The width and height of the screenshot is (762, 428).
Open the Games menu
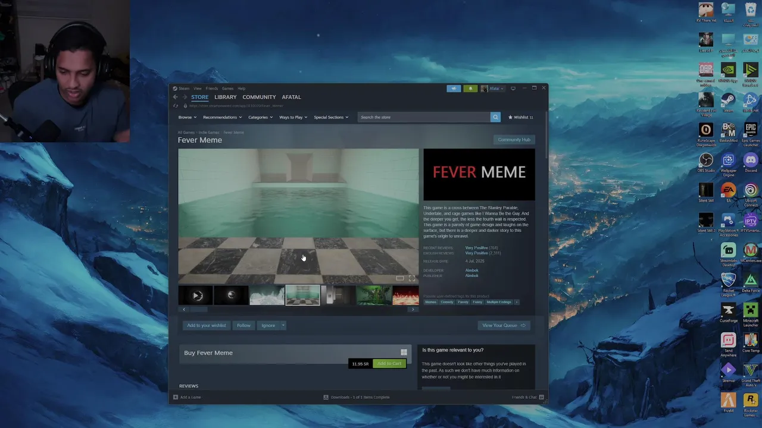(x=227, y=89)
